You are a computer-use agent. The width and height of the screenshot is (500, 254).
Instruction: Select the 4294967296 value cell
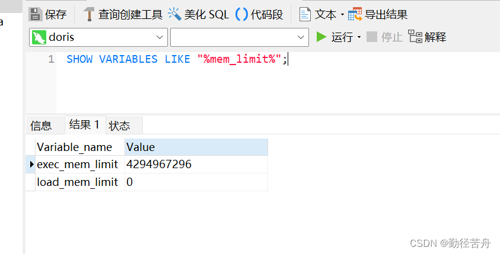pyautogui.click(x=196, y=164)
